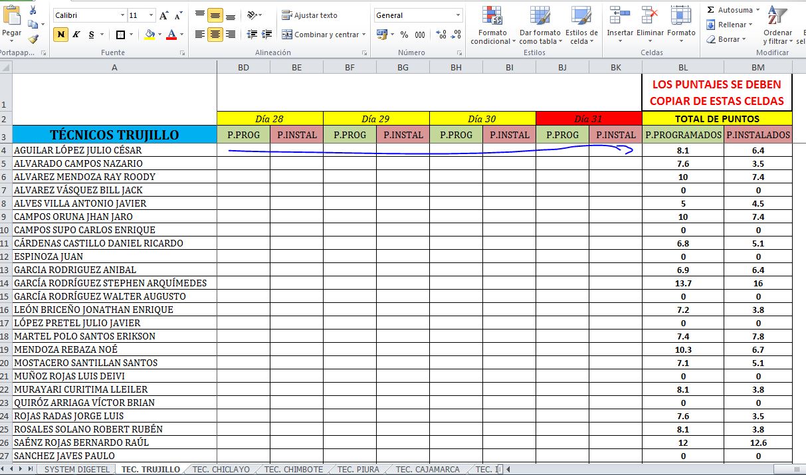This screenshot has width=806, height=475.
Task: Select the Autosuma icon
Action: click(731, 9)
